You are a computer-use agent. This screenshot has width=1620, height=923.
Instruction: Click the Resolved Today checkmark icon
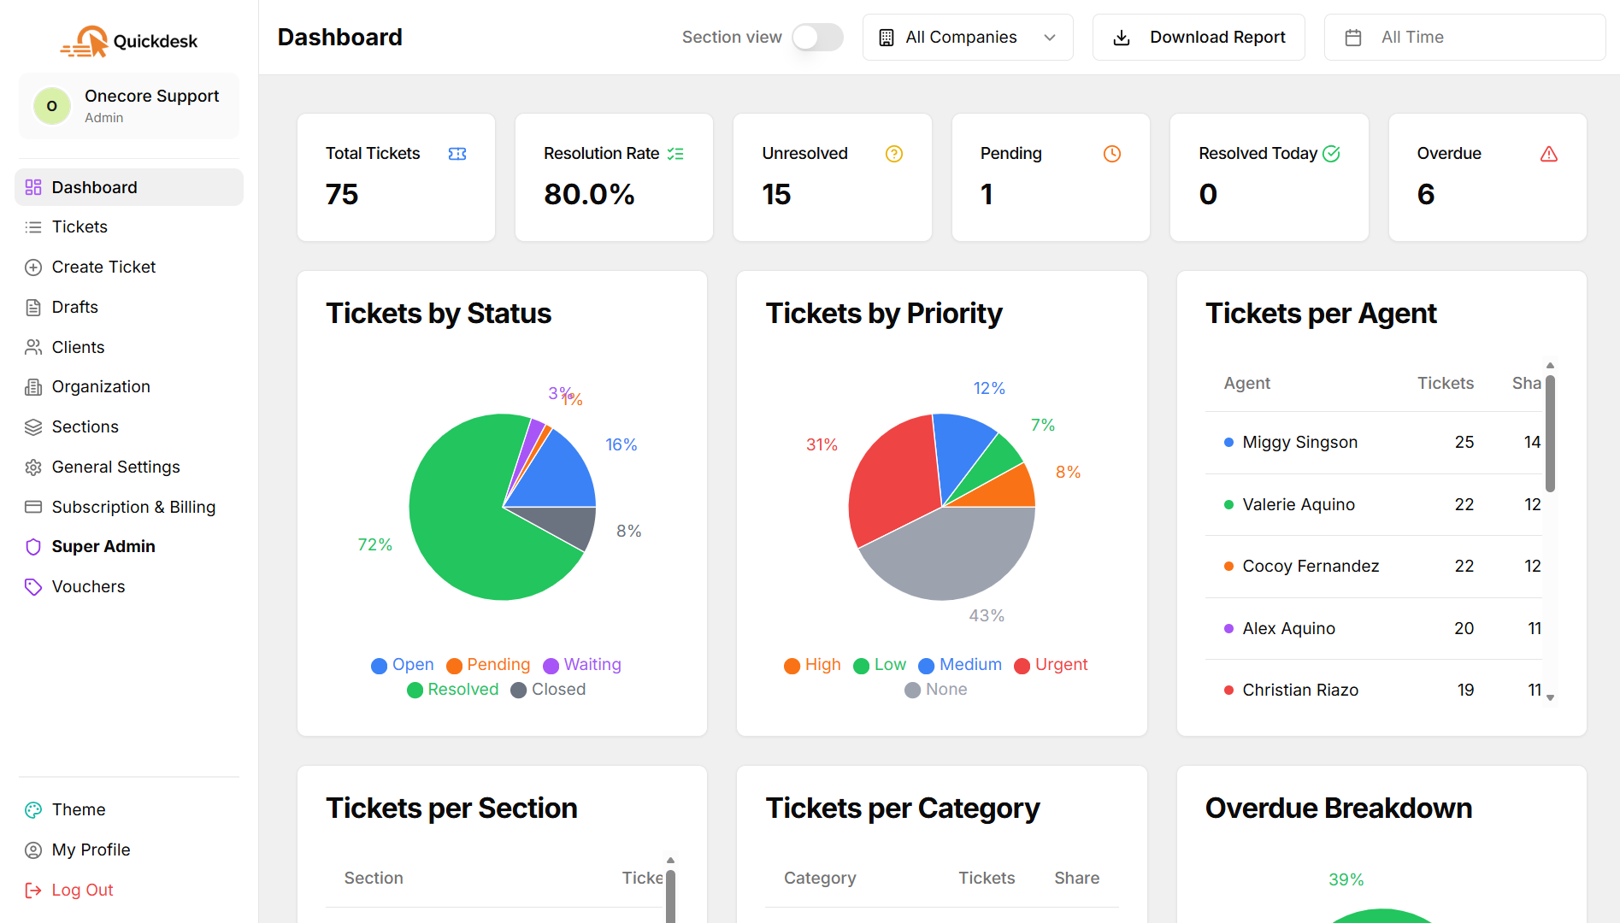click(1331, 154)
